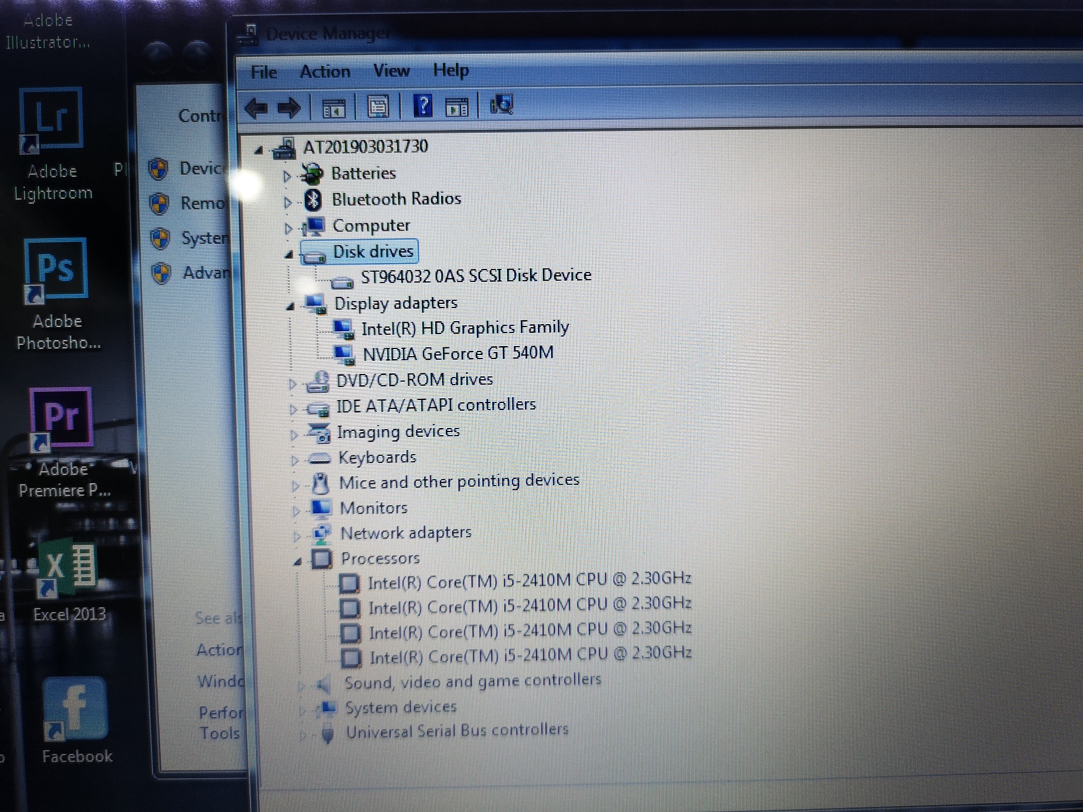Select the NVIDIA GeForce GT 540M device
Image resolution: width=1083 pixels, height=812 pixels.
pyautogui.click(x=458, y=353)
